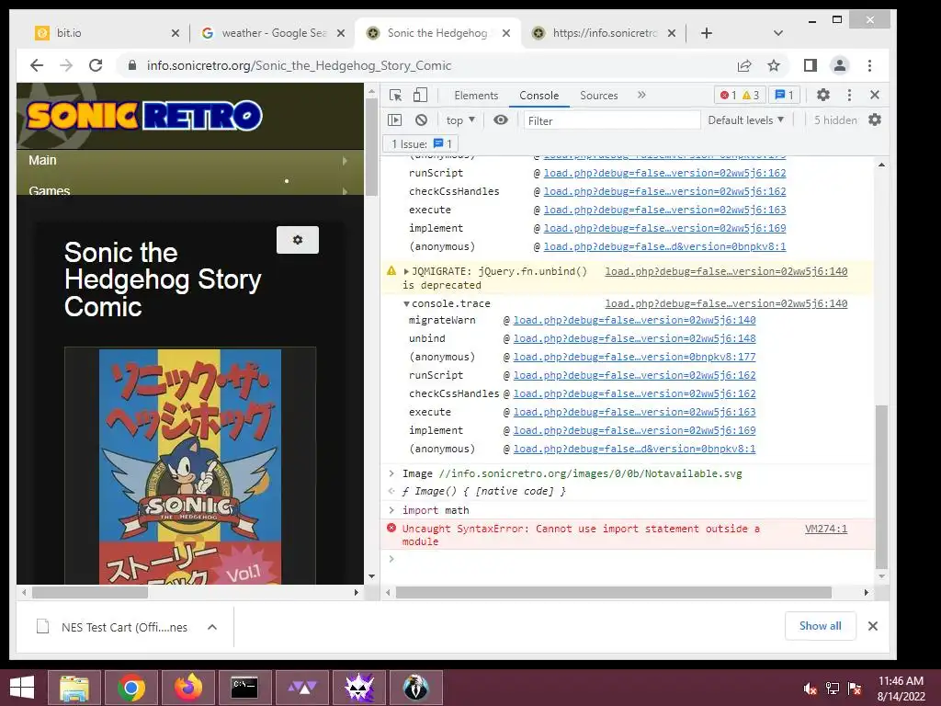Click the console vertical scrollbar thumb
941x706 pixels.
tap(881, 487)
